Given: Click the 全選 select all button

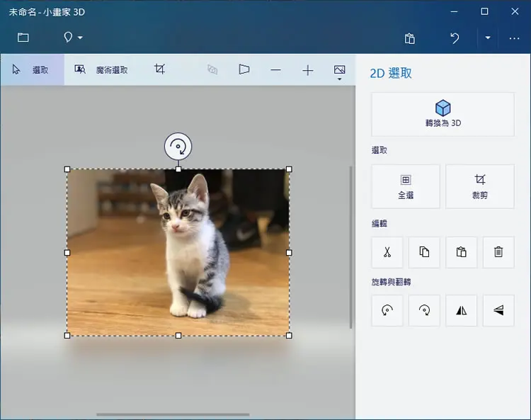Looking at the screenshot, I should pyautogui.click(x=406, y=187).
